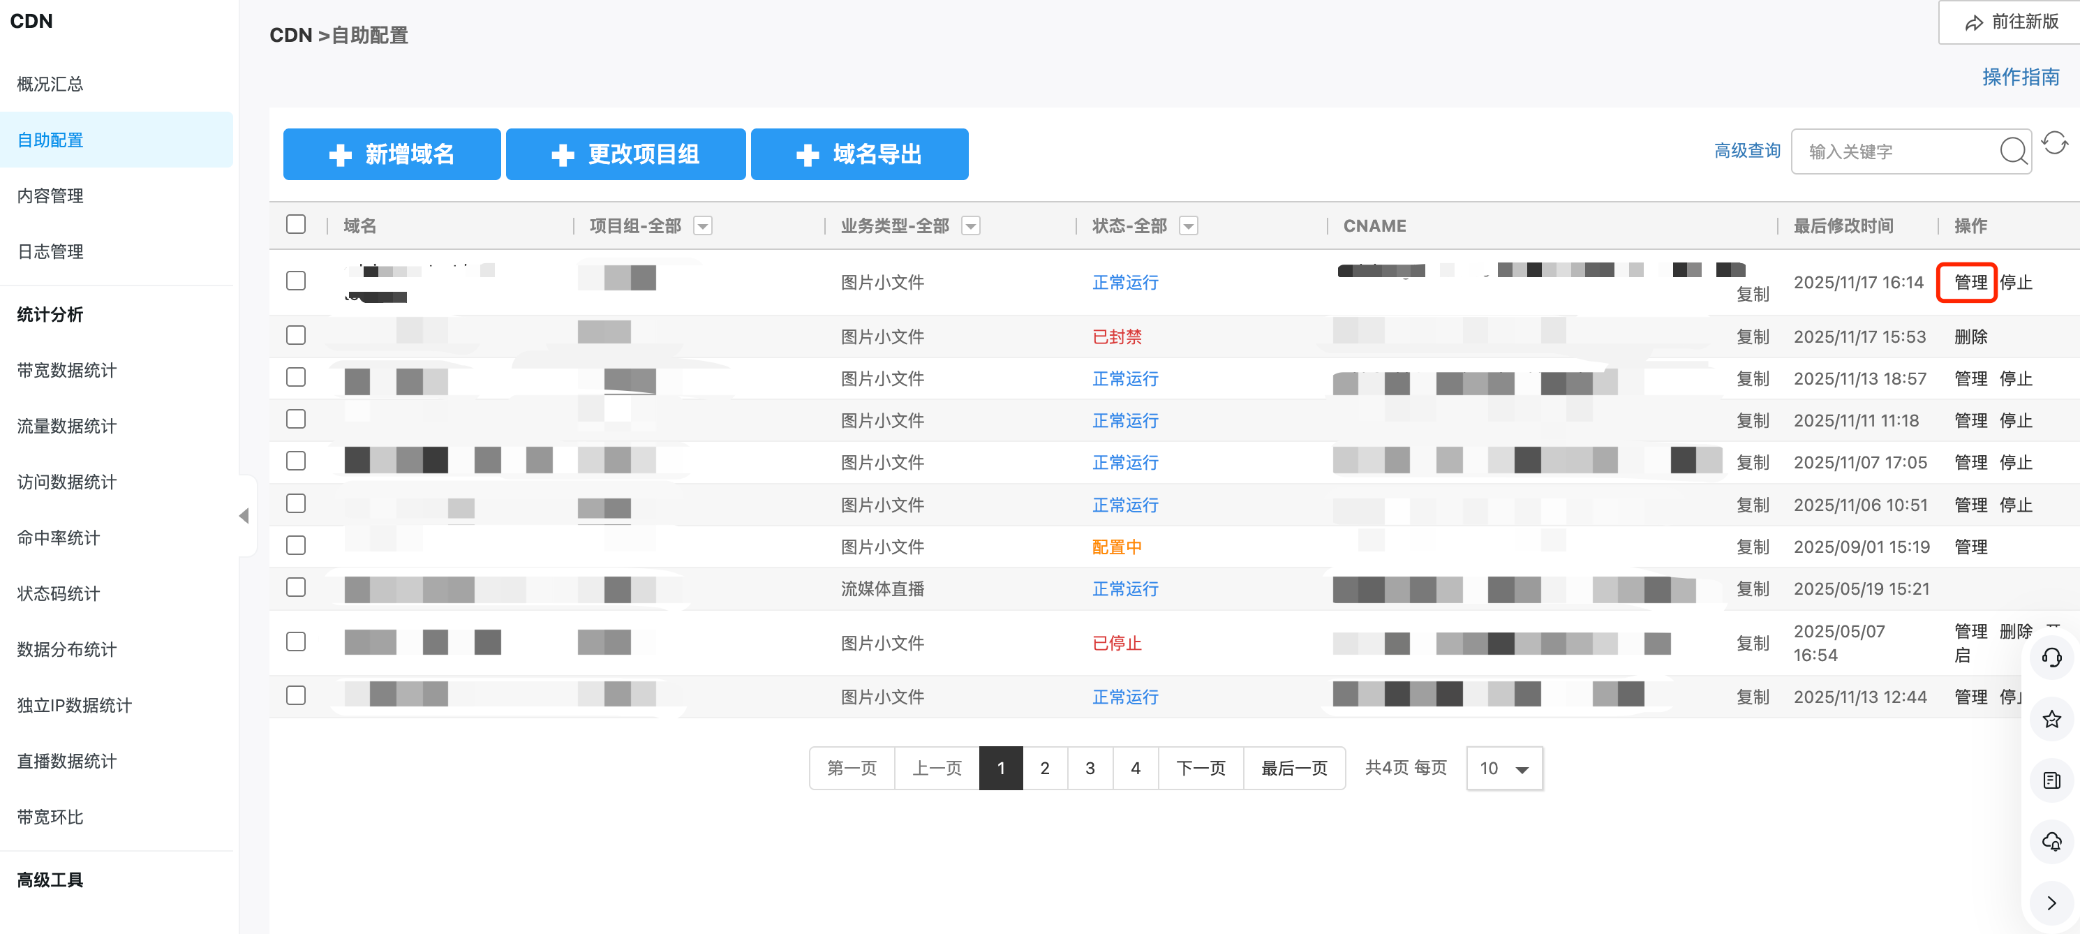The width and height of the screenshot is (2080, 934).
Task: Click the cloud floating sidebar icon
Action: tap(2051, 841)
